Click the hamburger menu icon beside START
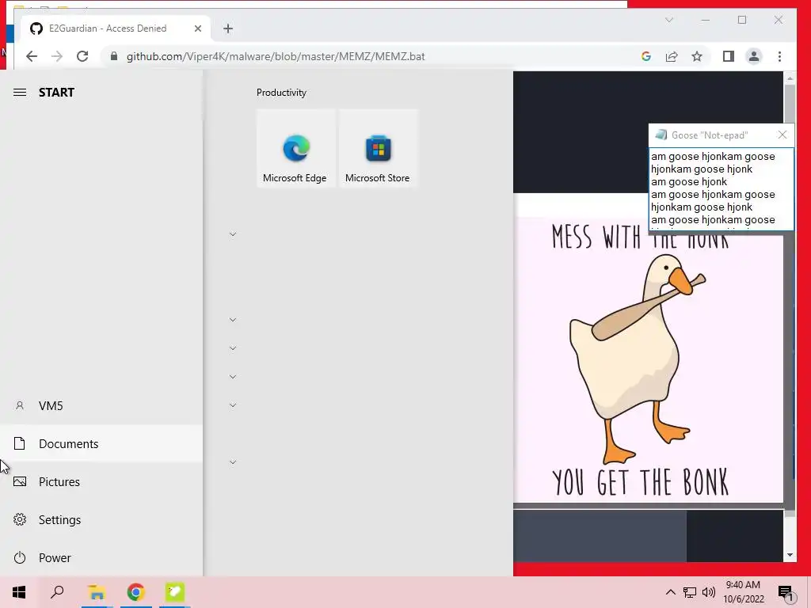Viewport: 811px width, 608px height. click(x=20, y=93)
